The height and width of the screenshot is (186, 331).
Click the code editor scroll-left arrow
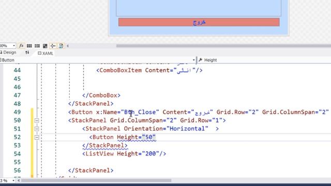pos(19,180)
